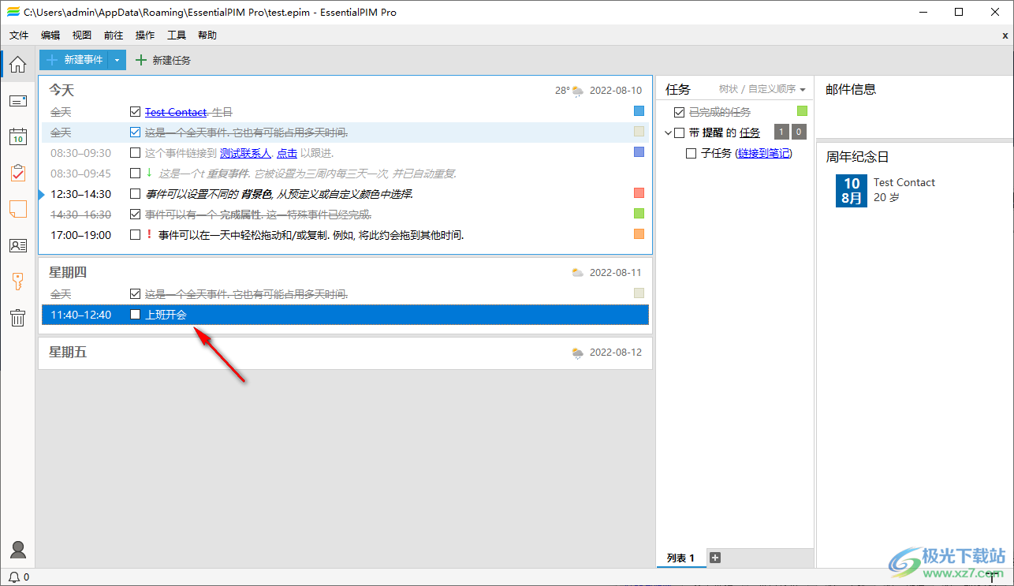The width and height of the screenshot is (1014, 586).
Task: Switch to the 列表 1 tab
Action: [x=680, y=558]
